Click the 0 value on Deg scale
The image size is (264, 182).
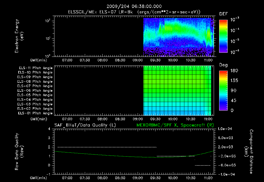coord(232,111)
